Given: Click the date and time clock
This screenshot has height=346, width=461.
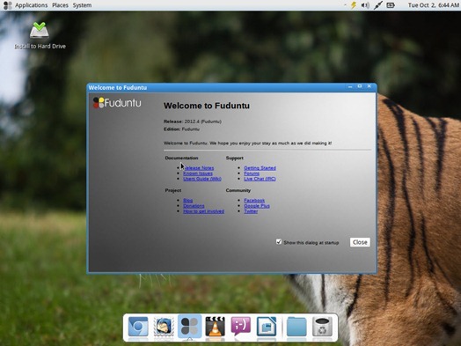Looking at the screenshot, I should [434, 5].
